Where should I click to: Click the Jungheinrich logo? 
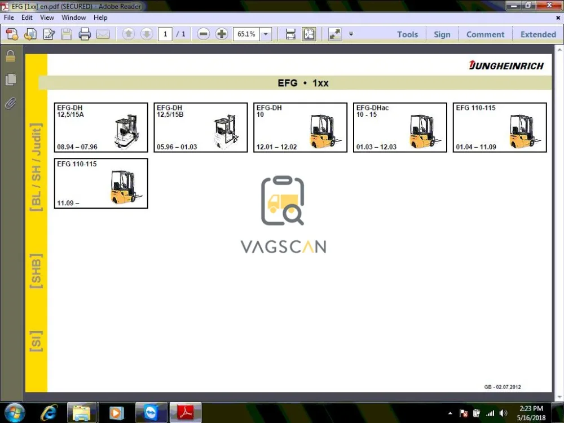506,65
